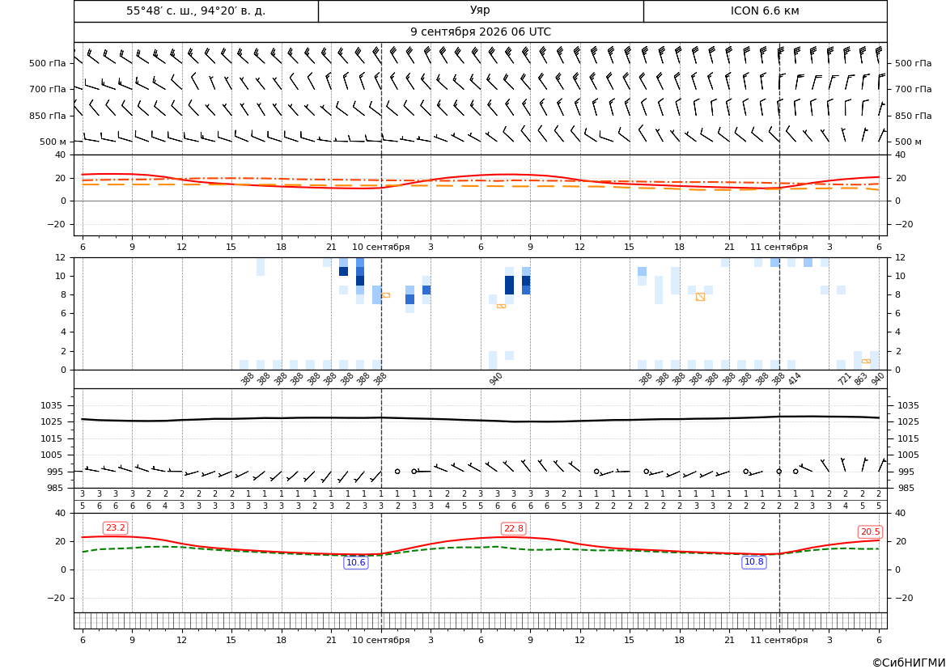Image resolution: width=946 pixels, height=669 pixels.
Task: Click the large orange hatched box at 8 km
Action: pos(700,297)
